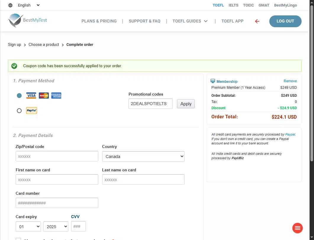Screen dimensions: 314x240
Task: Click the PayPal logo icon
Action: tap(31, 110)
